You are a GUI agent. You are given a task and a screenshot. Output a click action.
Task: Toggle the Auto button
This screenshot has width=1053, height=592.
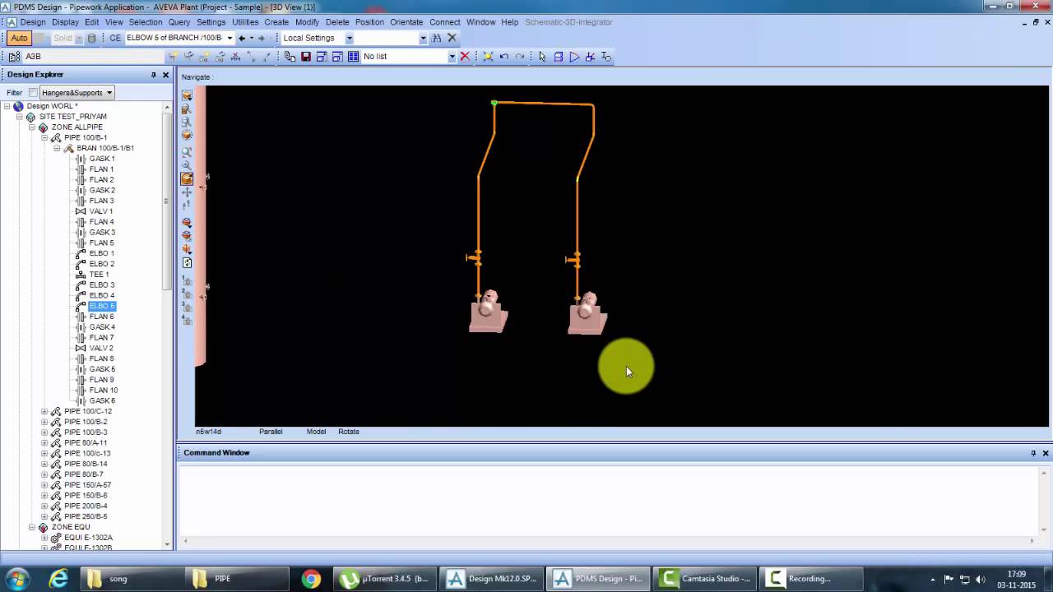click(19, 38)
